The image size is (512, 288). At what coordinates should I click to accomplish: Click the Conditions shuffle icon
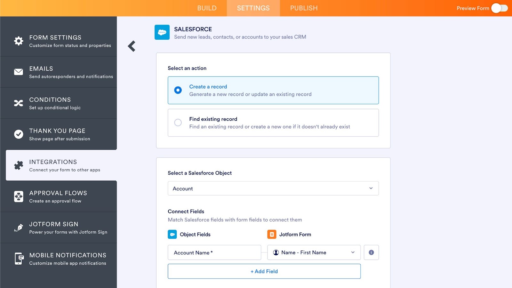[x=19, y=103]
